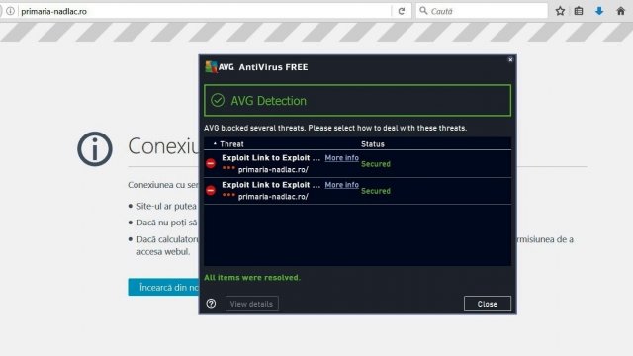Click the AVG logo in dialog title
The image size is (633, 356).
tap(220, 67)
